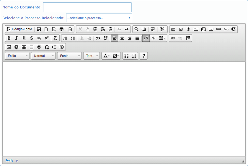Viewport: 248px width, 166px height.
Task: Insert an image with the image icon
Action: (9, 47)
